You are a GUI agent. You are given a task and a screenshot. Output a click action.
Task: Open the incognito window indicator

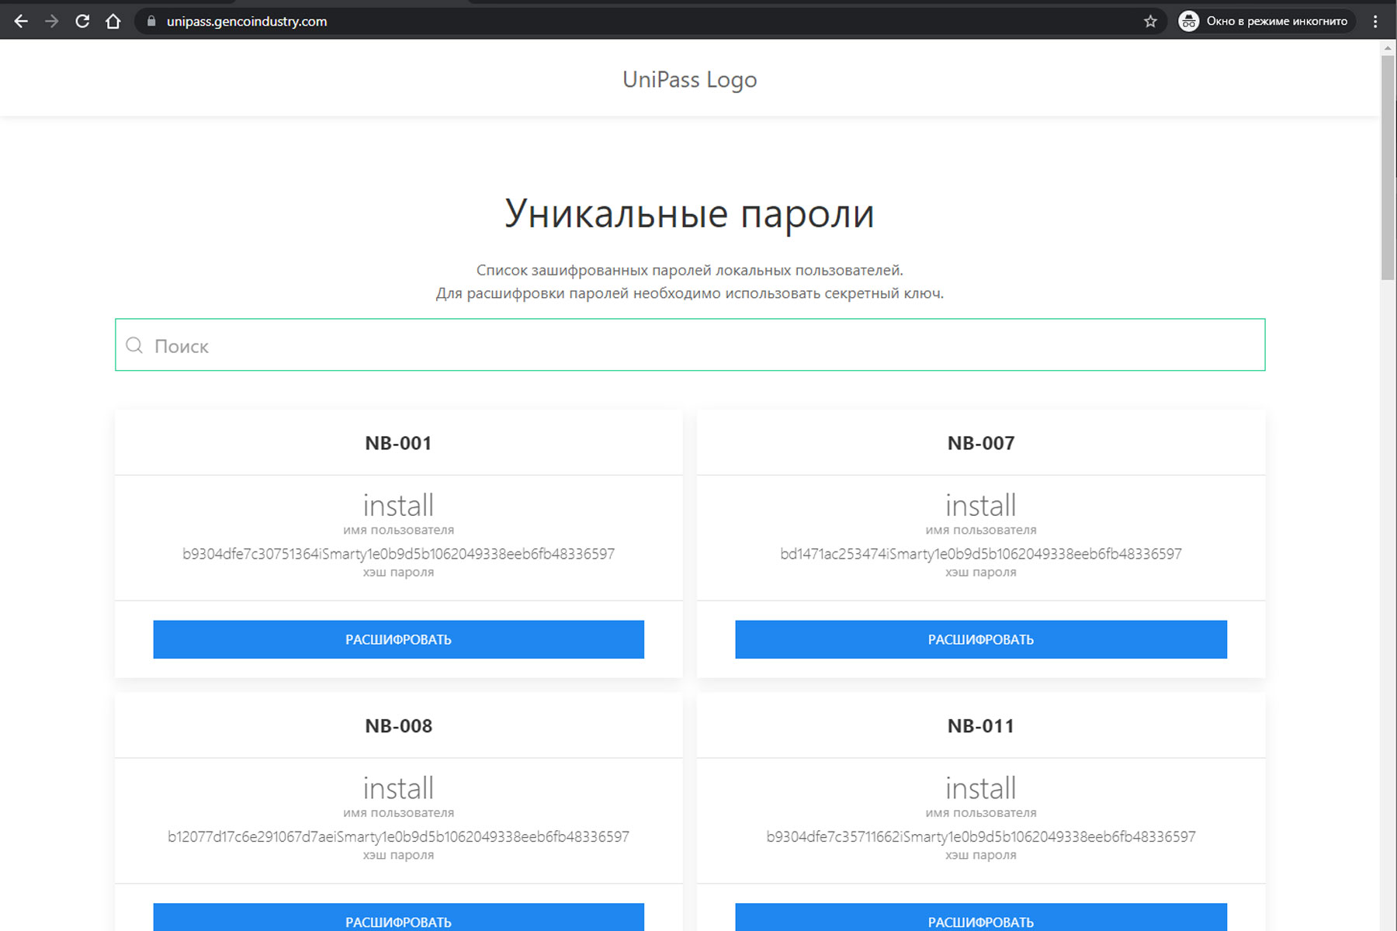[1265, 22]
